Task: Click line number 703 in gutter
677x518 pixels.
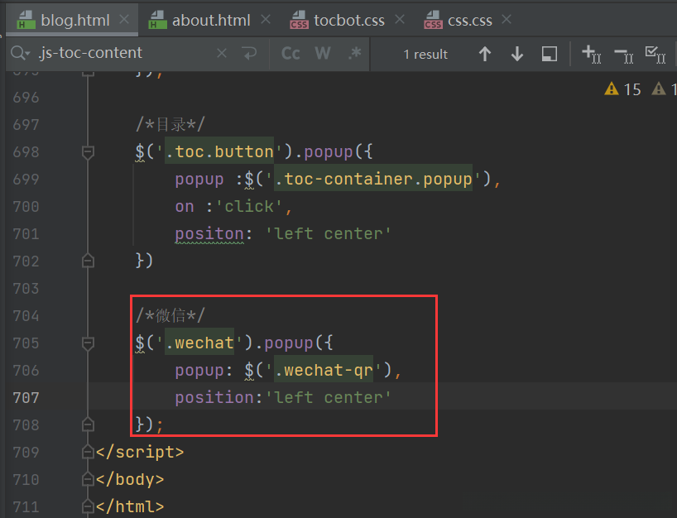Action: (26, 288)
